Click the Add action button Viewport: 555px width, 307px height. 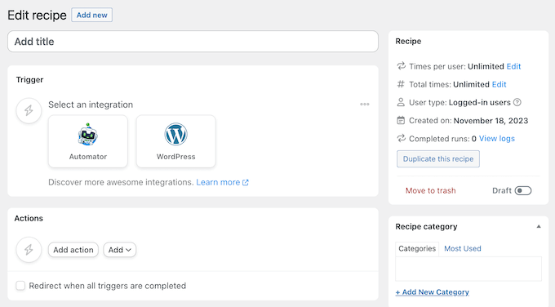(73, 250)
